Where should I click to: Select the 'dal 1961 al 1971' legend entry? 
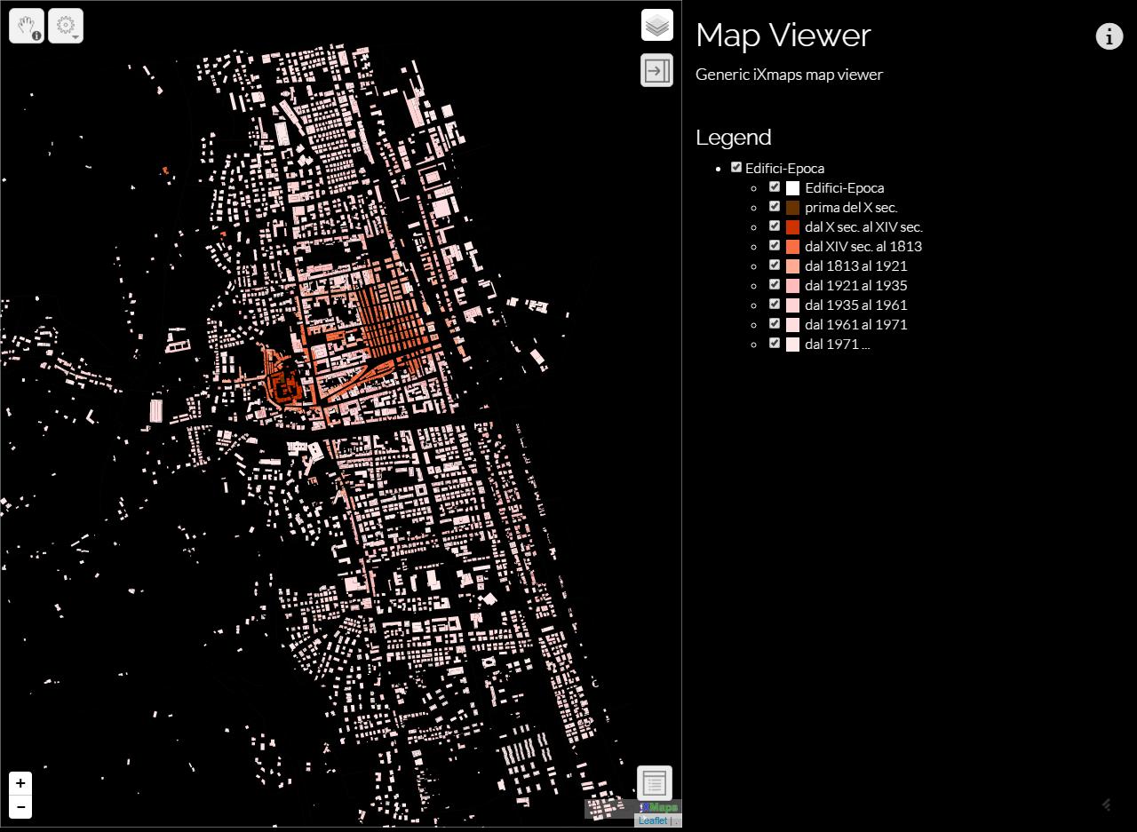click(x=855, y=324)
